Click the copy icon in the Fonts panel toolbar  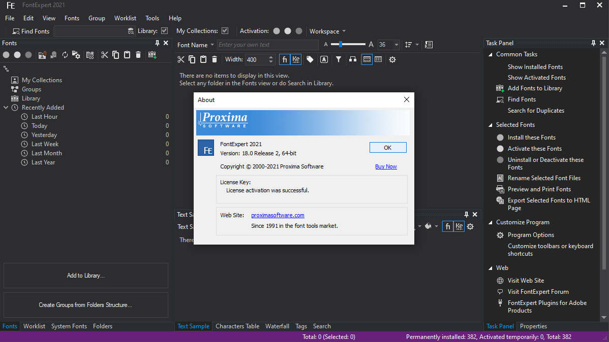[x=116, y=55]
